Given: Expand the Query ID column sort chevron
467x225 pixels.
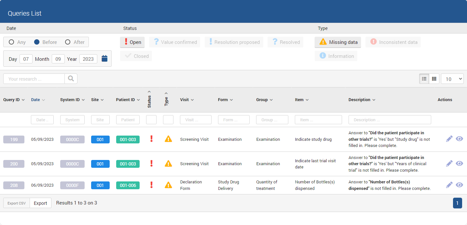Looking at the screenshot, I should point(23,100).
